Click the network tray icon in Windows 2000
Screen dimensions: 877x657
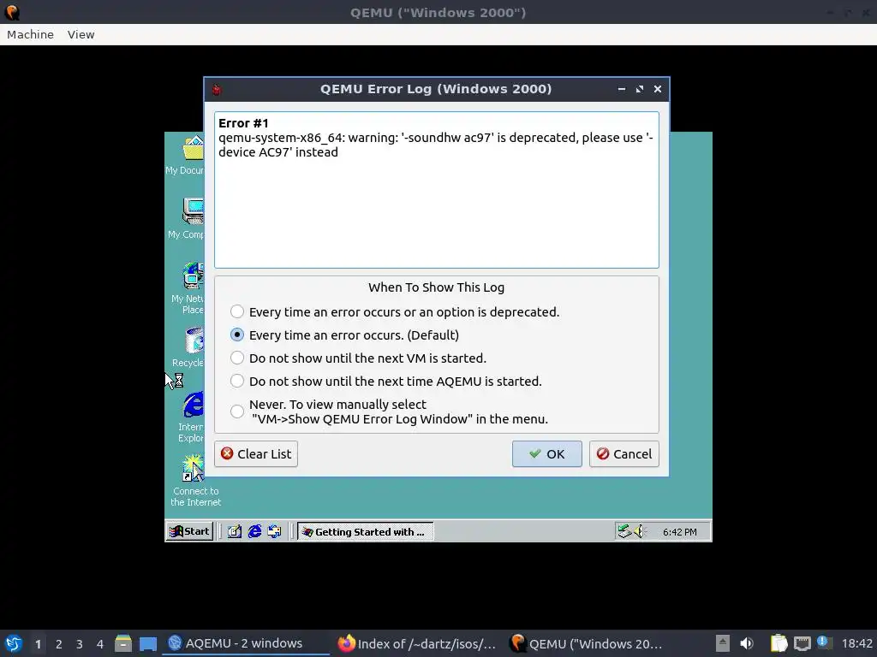[624, 531]
